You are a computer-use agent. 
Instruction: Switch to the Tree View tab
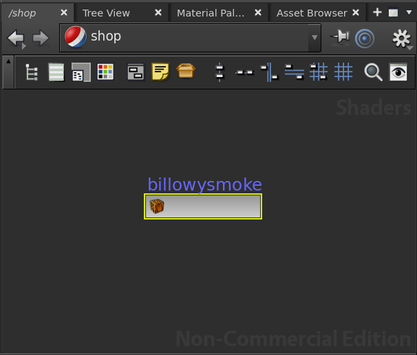pyautogui.click(x=106, y=13)
